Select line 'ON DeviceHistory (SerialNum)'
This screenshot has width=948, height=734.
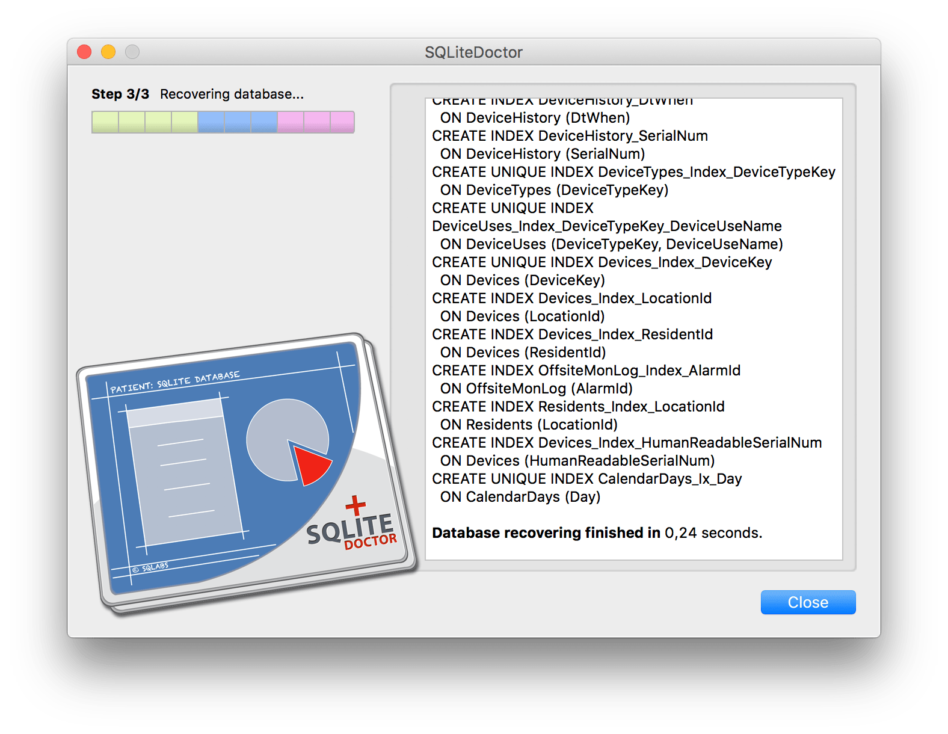(x=543, y=154)
